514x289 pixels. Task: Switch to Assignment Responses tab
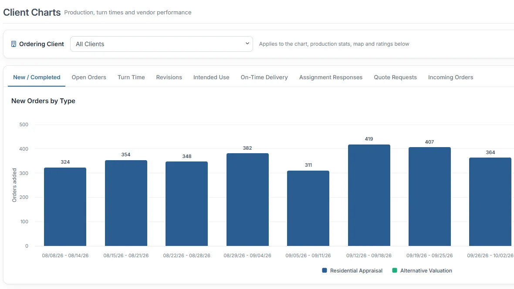point(331,77)
